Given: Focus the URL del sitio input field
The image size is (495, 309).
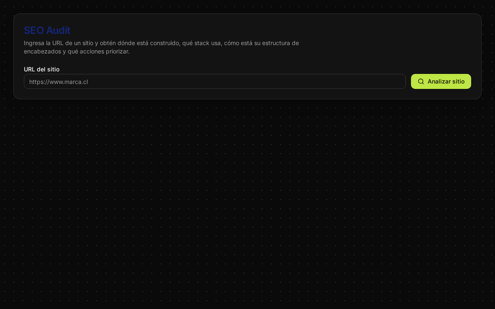Looking at the screenshot, I should click(214, 82).
